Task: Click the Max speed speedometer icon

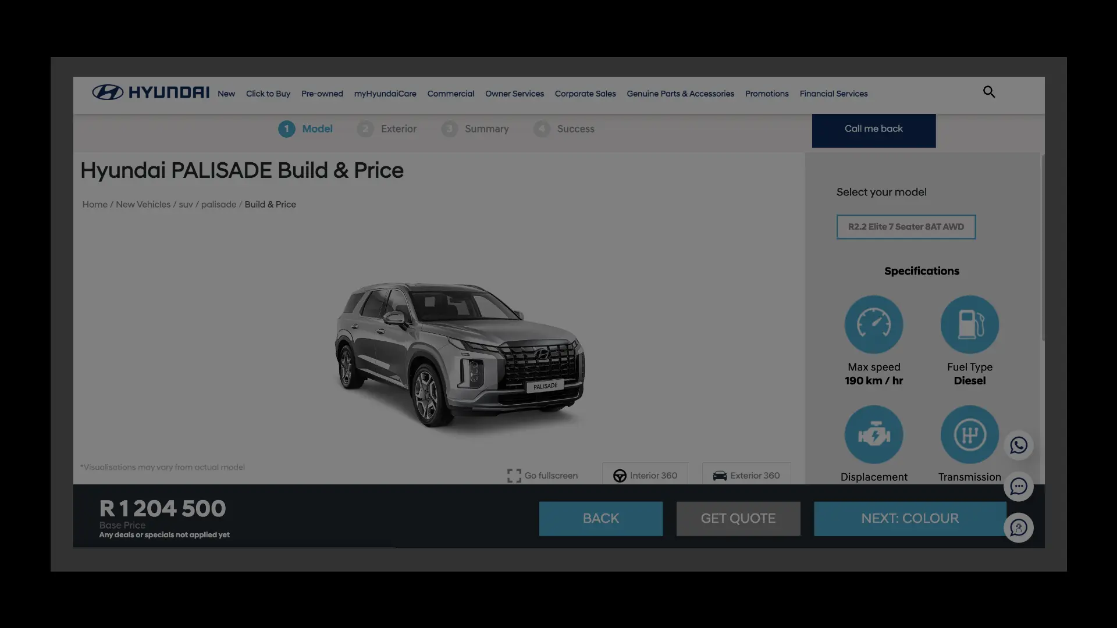Action: click(x=874, y=324)
